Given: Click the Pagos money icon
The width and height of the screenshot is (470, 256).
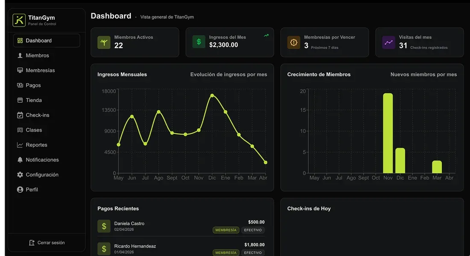Looking at the screenshot, I should pos(20,85).
